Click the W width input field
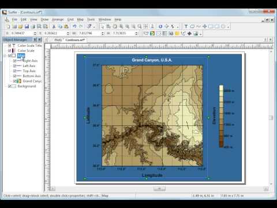277x208 pixels. point(89,34)
